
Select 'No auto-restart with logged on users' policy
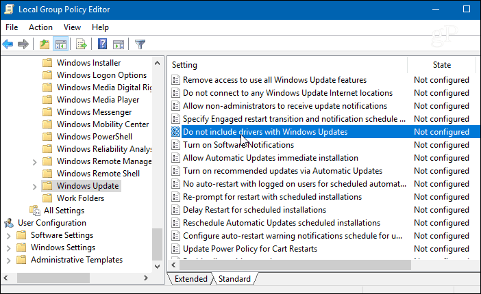[x=295, y=184]
